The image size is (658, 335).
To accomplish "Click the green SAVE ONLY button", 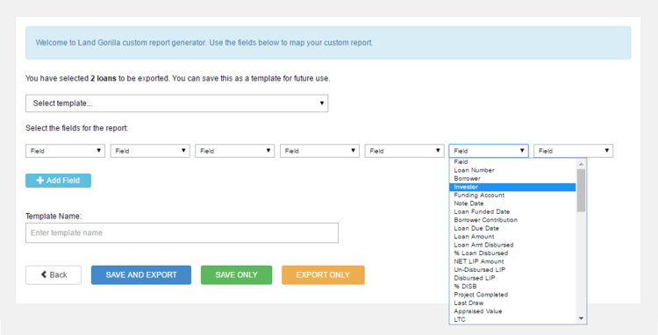I will tap(236, 275).
